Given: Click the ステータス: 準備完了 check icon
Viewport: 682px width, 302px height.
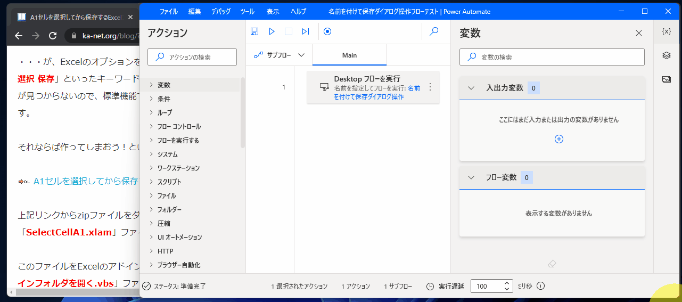Looking at the screenshot, I should click(x=146, y=286).
